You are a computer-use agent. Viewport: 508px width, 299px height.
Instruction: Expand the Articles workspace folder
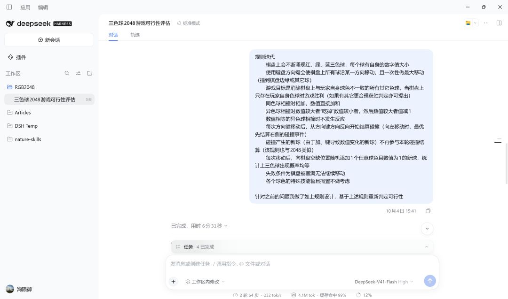(x=49, y=113)
